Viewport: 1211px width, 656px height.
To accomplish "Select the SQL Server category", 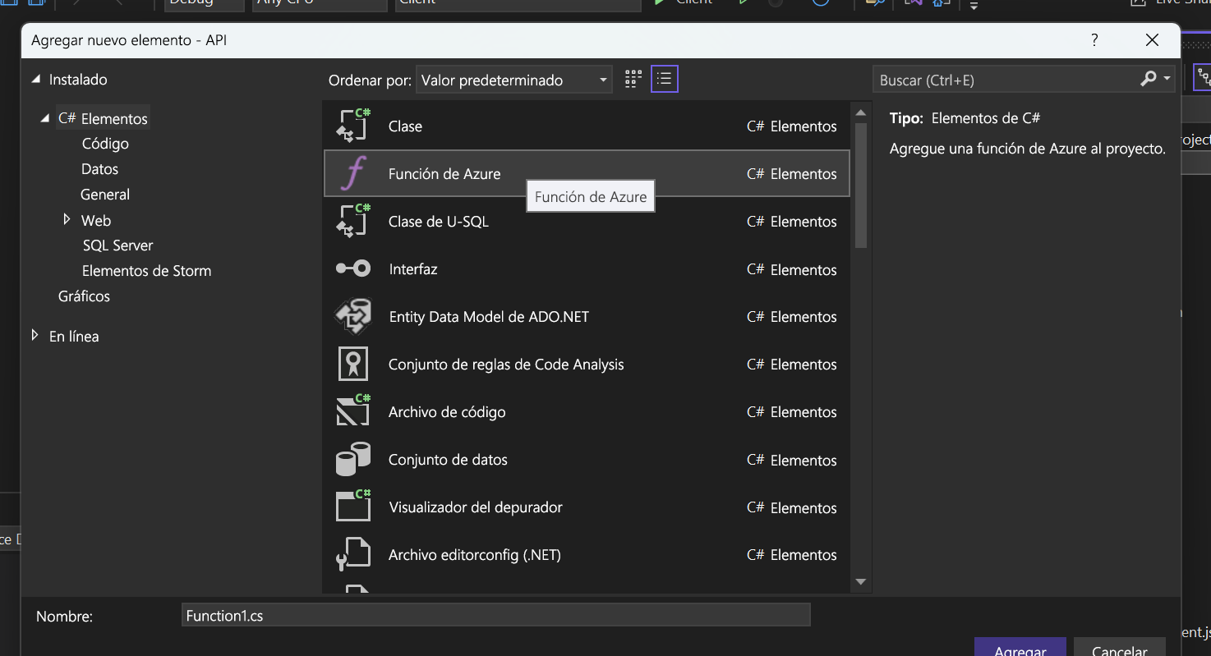I will tap(117, 245).
